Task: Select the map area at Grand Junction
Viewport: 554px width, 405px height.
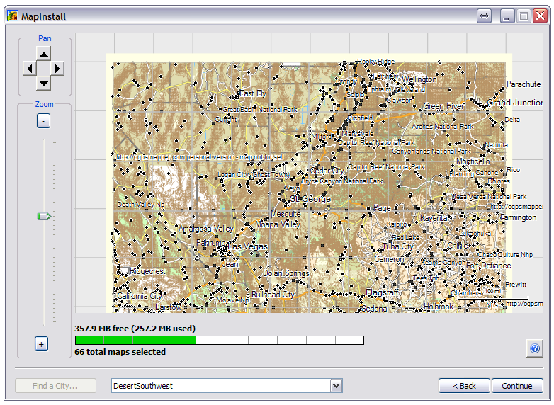Action: 514,103
